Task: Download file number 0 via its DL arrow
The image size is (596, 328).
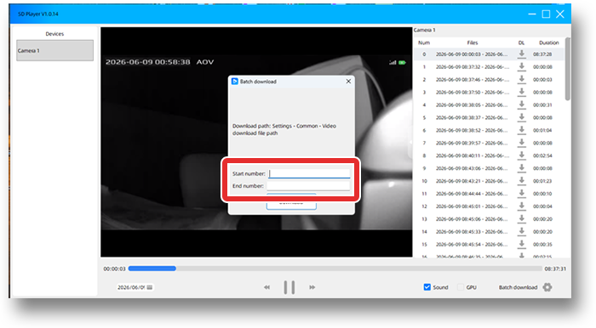Action: pyautogui.click(x=521, y=54)
